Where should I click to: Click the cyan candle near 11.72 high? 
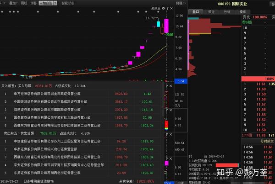click(159, 24)
